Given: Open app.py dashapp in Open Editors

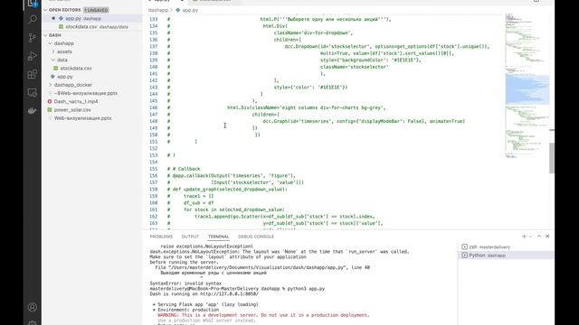Looking at the screenshot, I should [x=92, y=18].
